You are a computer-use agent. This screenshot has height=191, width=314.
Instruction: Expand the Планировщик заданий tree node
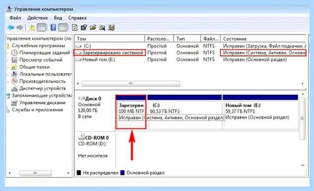[x=8, y=53]
